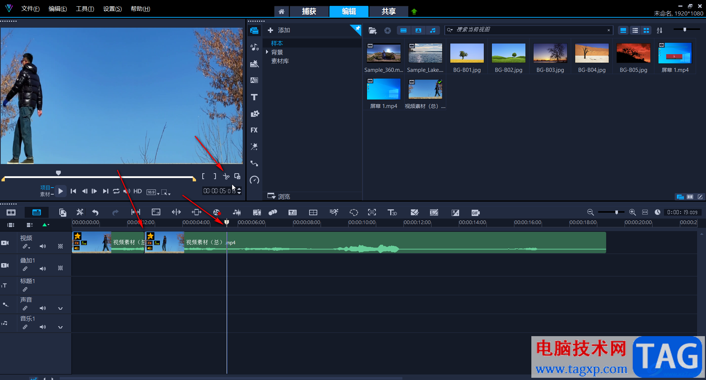Open the 工具(T) menu
706x380 pixels.
click(85, 9)
